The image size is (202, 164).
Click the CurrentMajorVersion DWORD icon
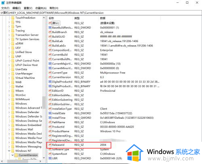[x=50, y=63]
